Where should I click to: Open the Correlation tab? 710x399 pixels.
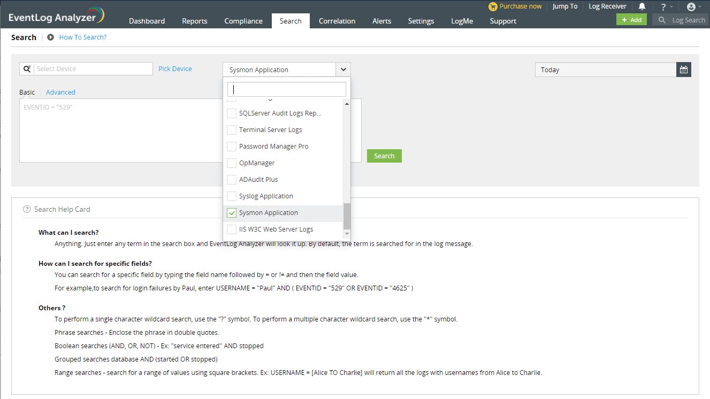337,21
